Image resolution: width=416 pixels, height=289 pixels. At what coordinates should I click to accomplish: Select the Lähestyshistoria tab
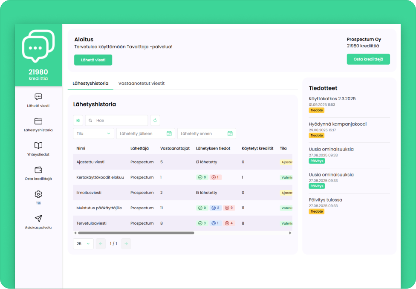90,83
